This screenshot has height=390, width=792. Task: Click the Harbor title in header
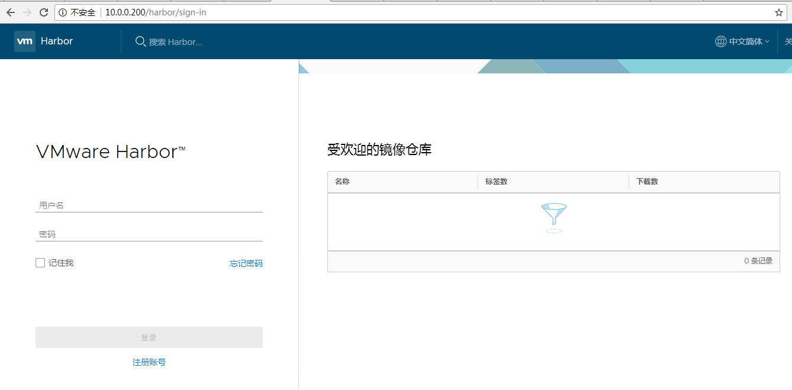point(57,41)
